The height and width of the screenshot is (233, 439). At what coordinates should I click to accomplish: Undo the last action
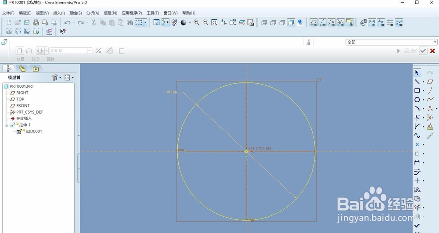pos(67,23)
